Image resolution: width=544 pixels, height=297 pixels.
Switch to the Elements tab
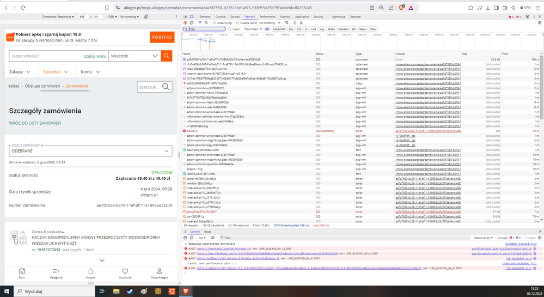point(205,17)
